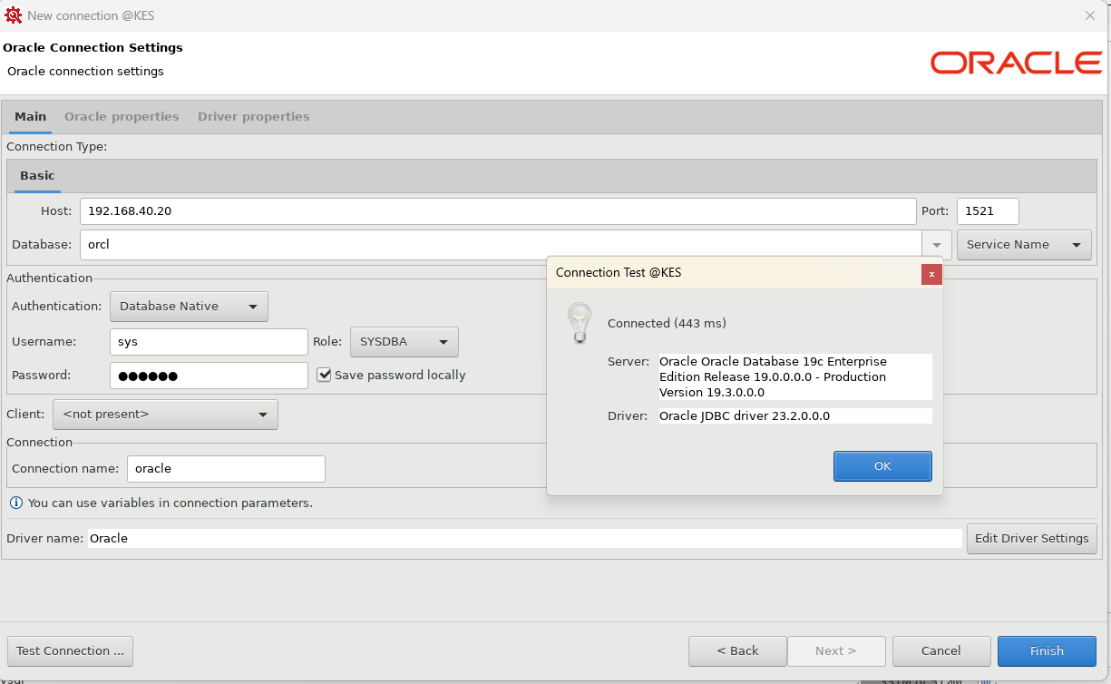Close the Connection Test dialog with red X

(931, 274)
